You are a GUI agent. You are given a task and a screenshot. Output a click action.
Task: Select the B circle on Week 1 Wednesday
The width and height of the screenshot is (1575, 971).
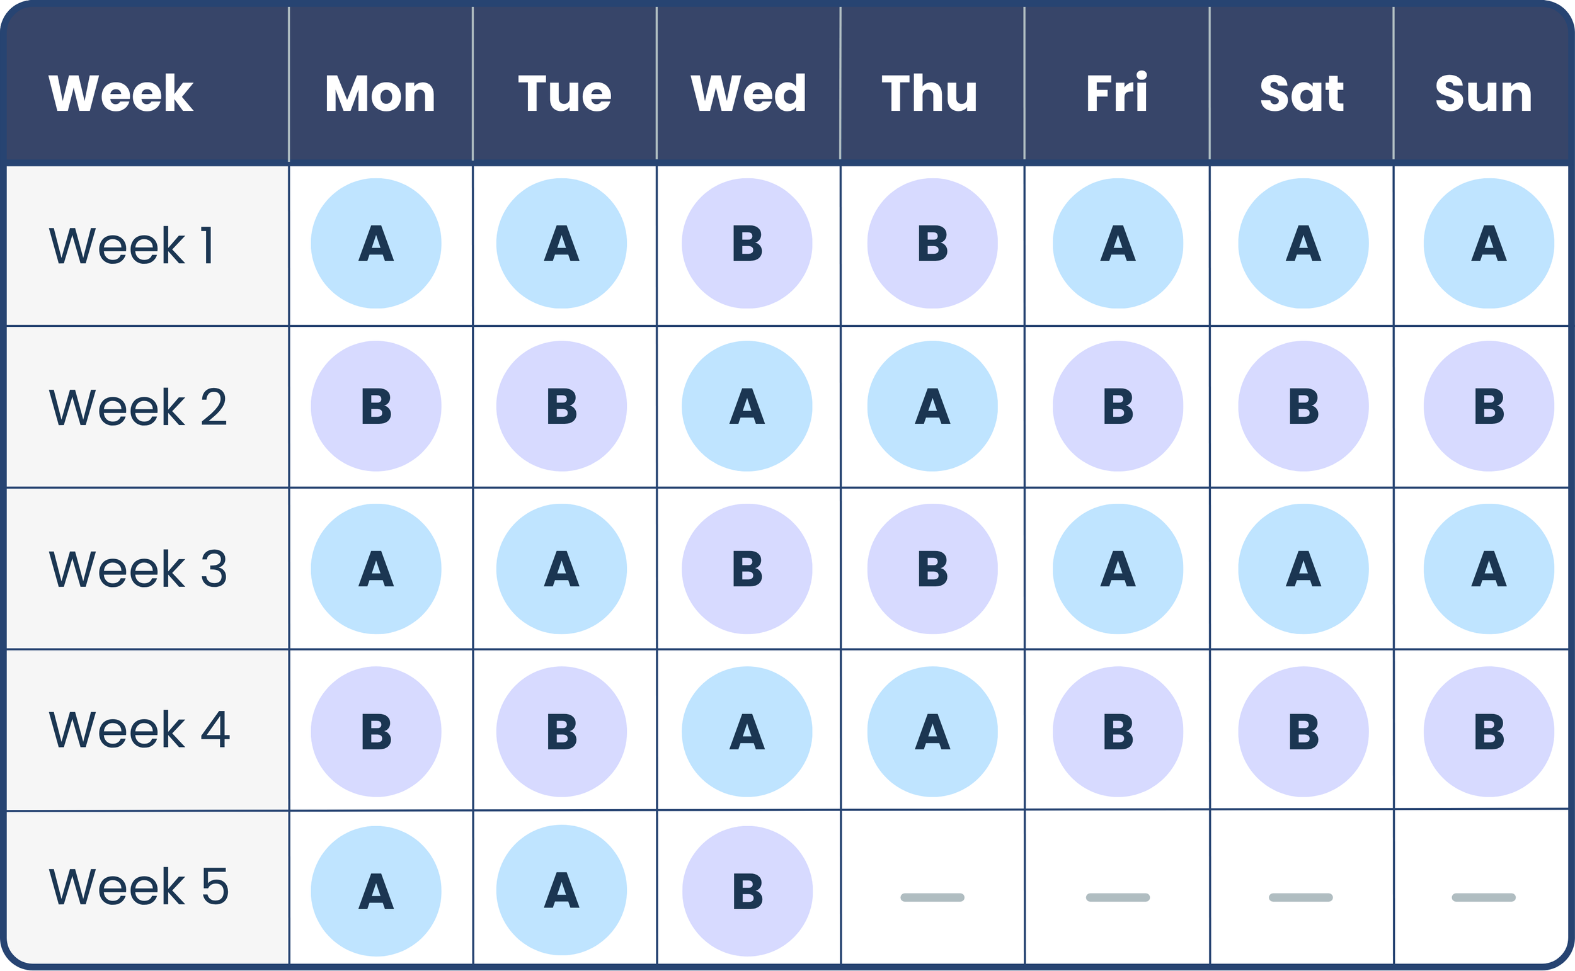[747, 244]
